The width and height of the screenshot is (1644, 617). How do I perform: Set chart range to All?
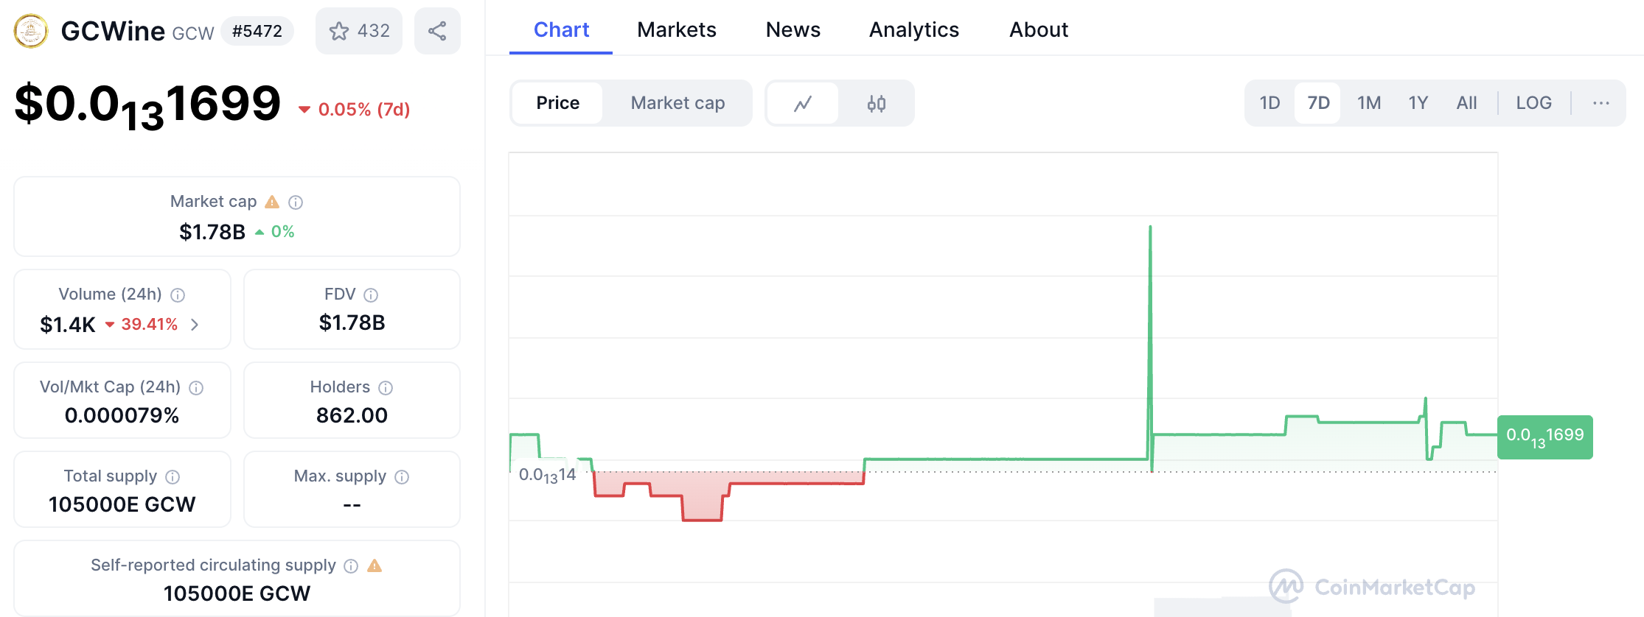pyautogui.click(x=1466, y=103)
